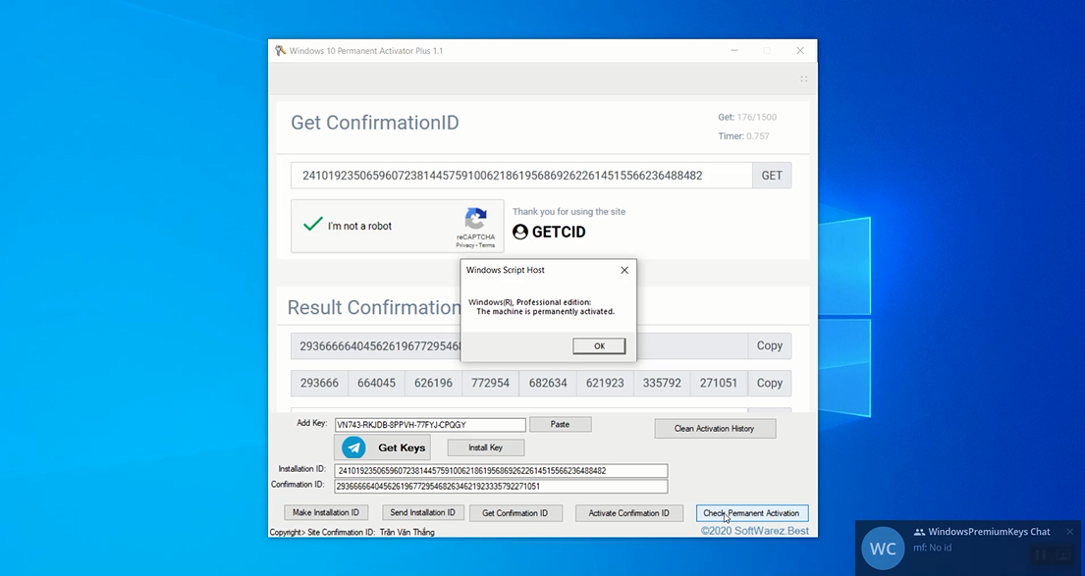Click the GETCID user icon

[x=520, y=232]
